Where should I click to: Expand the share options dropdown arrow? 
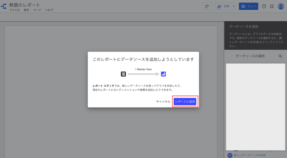pyautogui.click(x=233, y=6)
